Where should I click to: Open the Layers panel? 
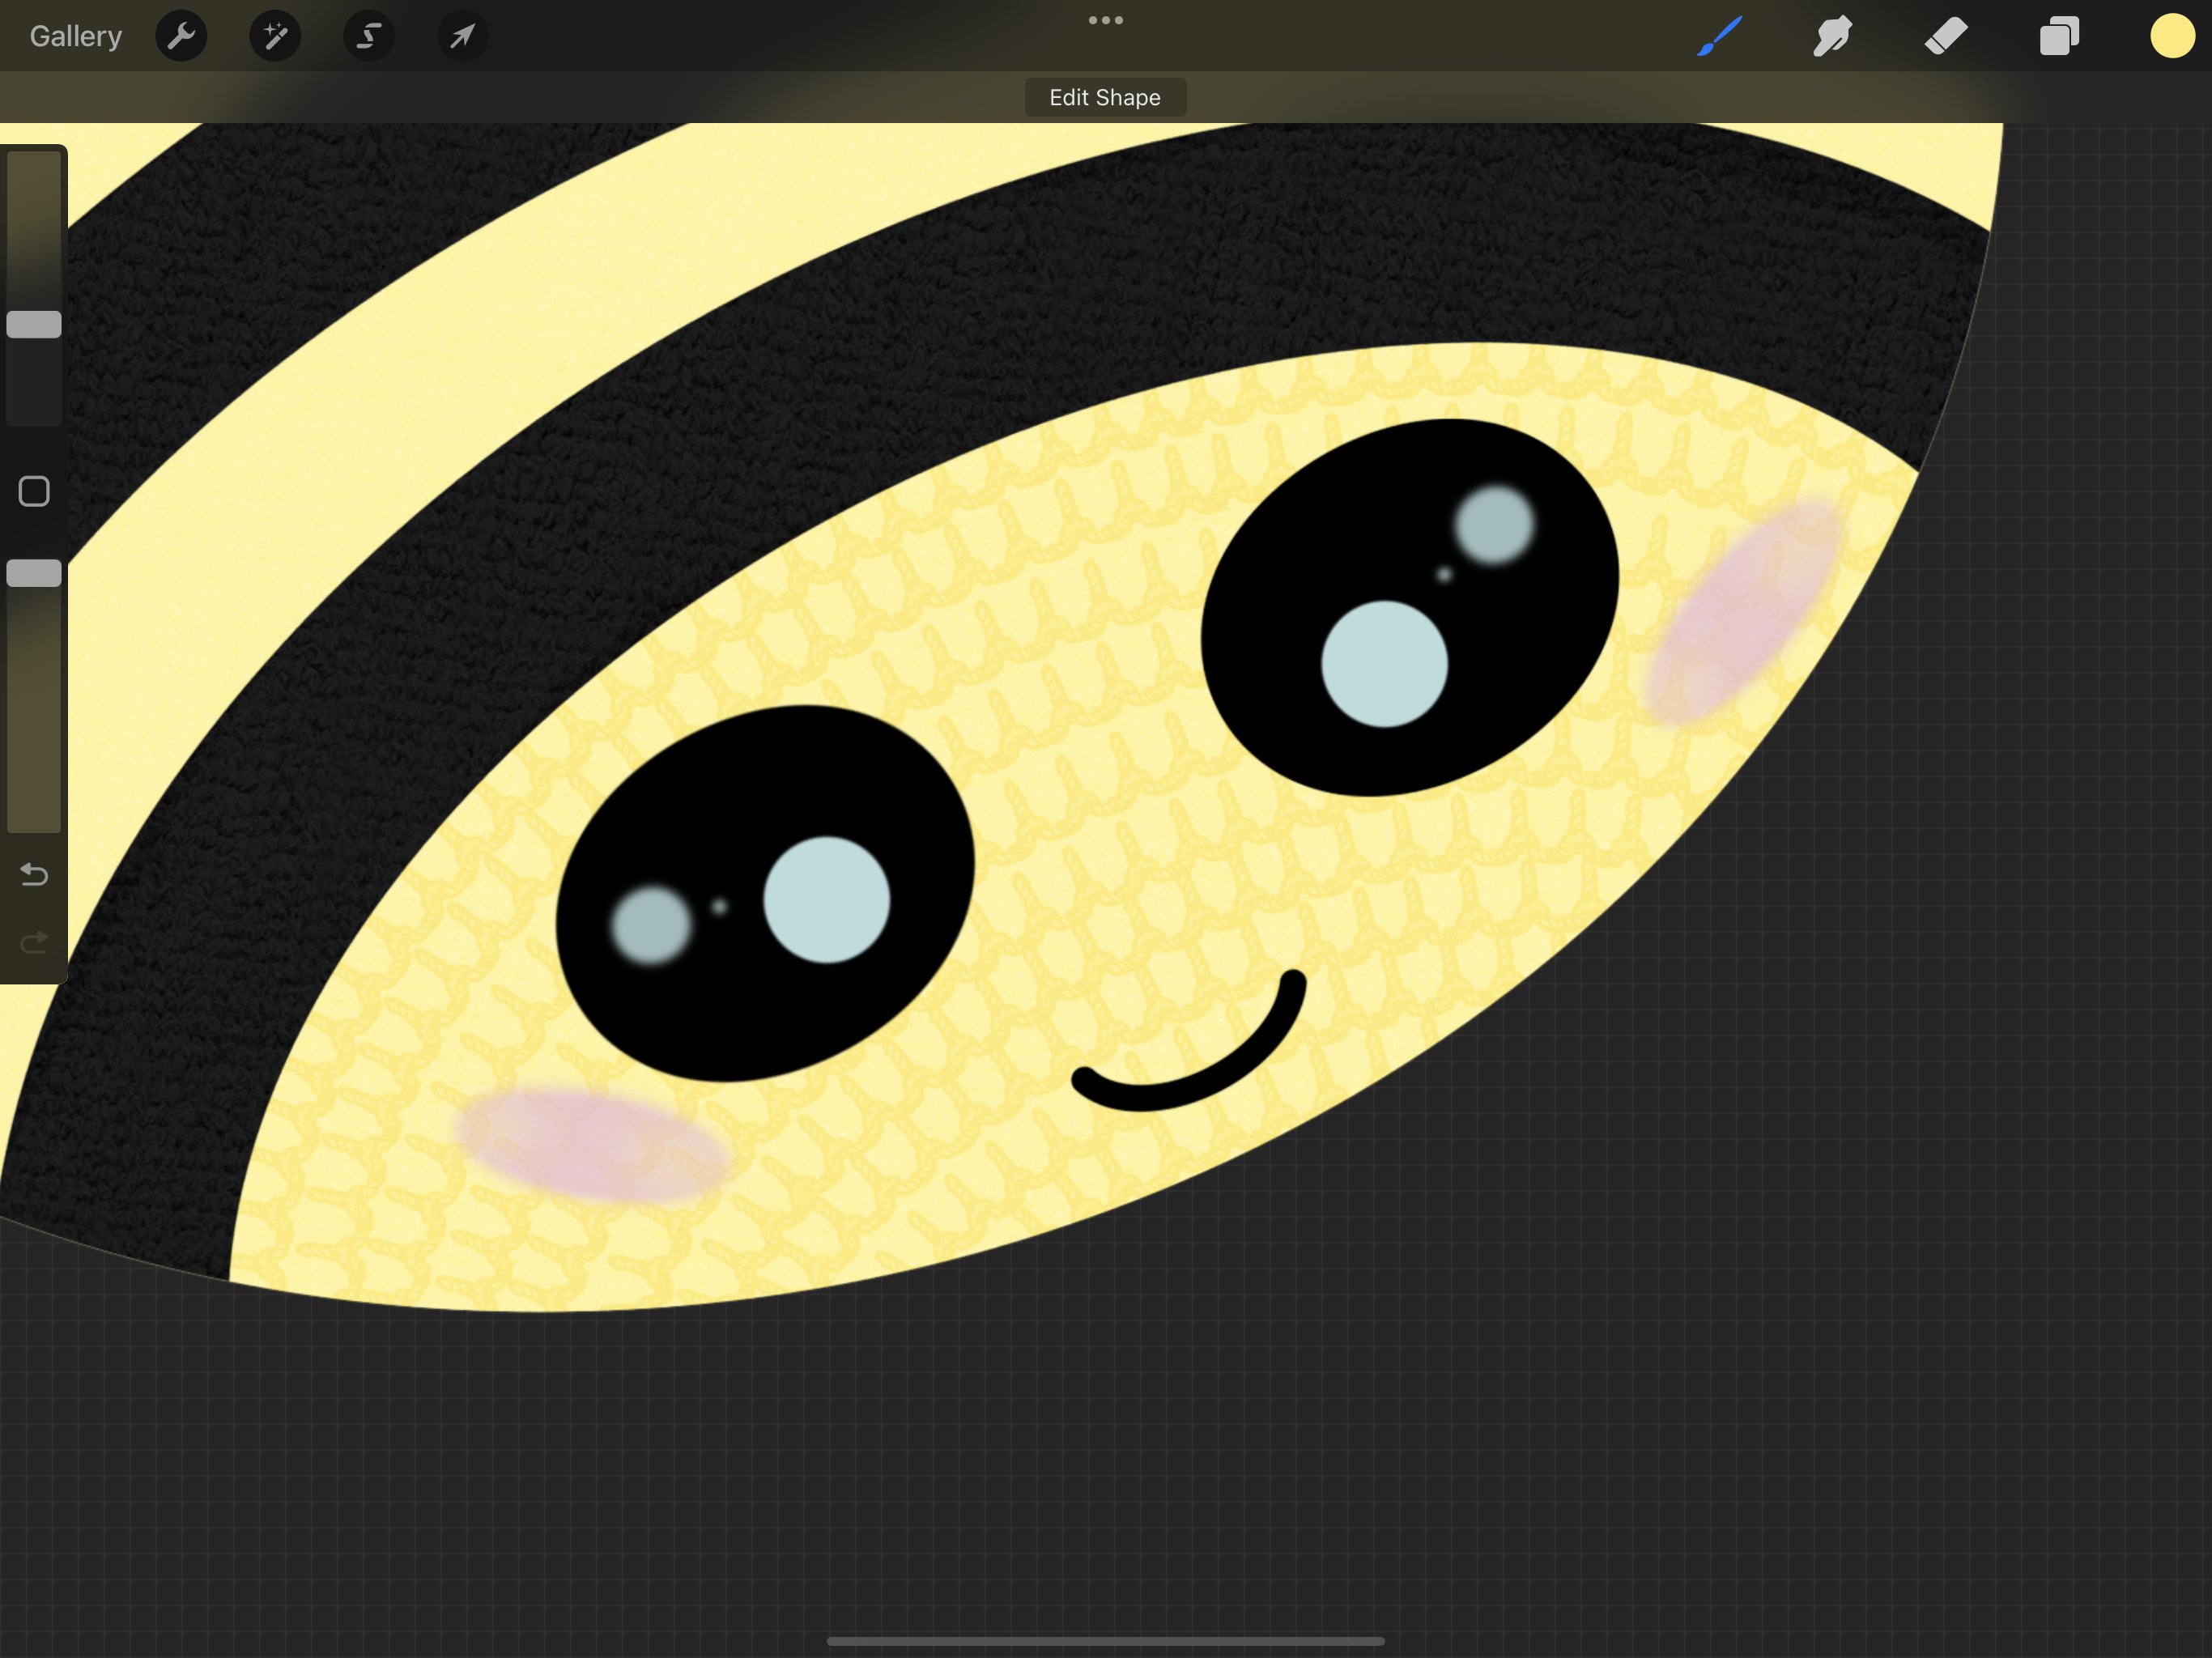point(2059,37)
